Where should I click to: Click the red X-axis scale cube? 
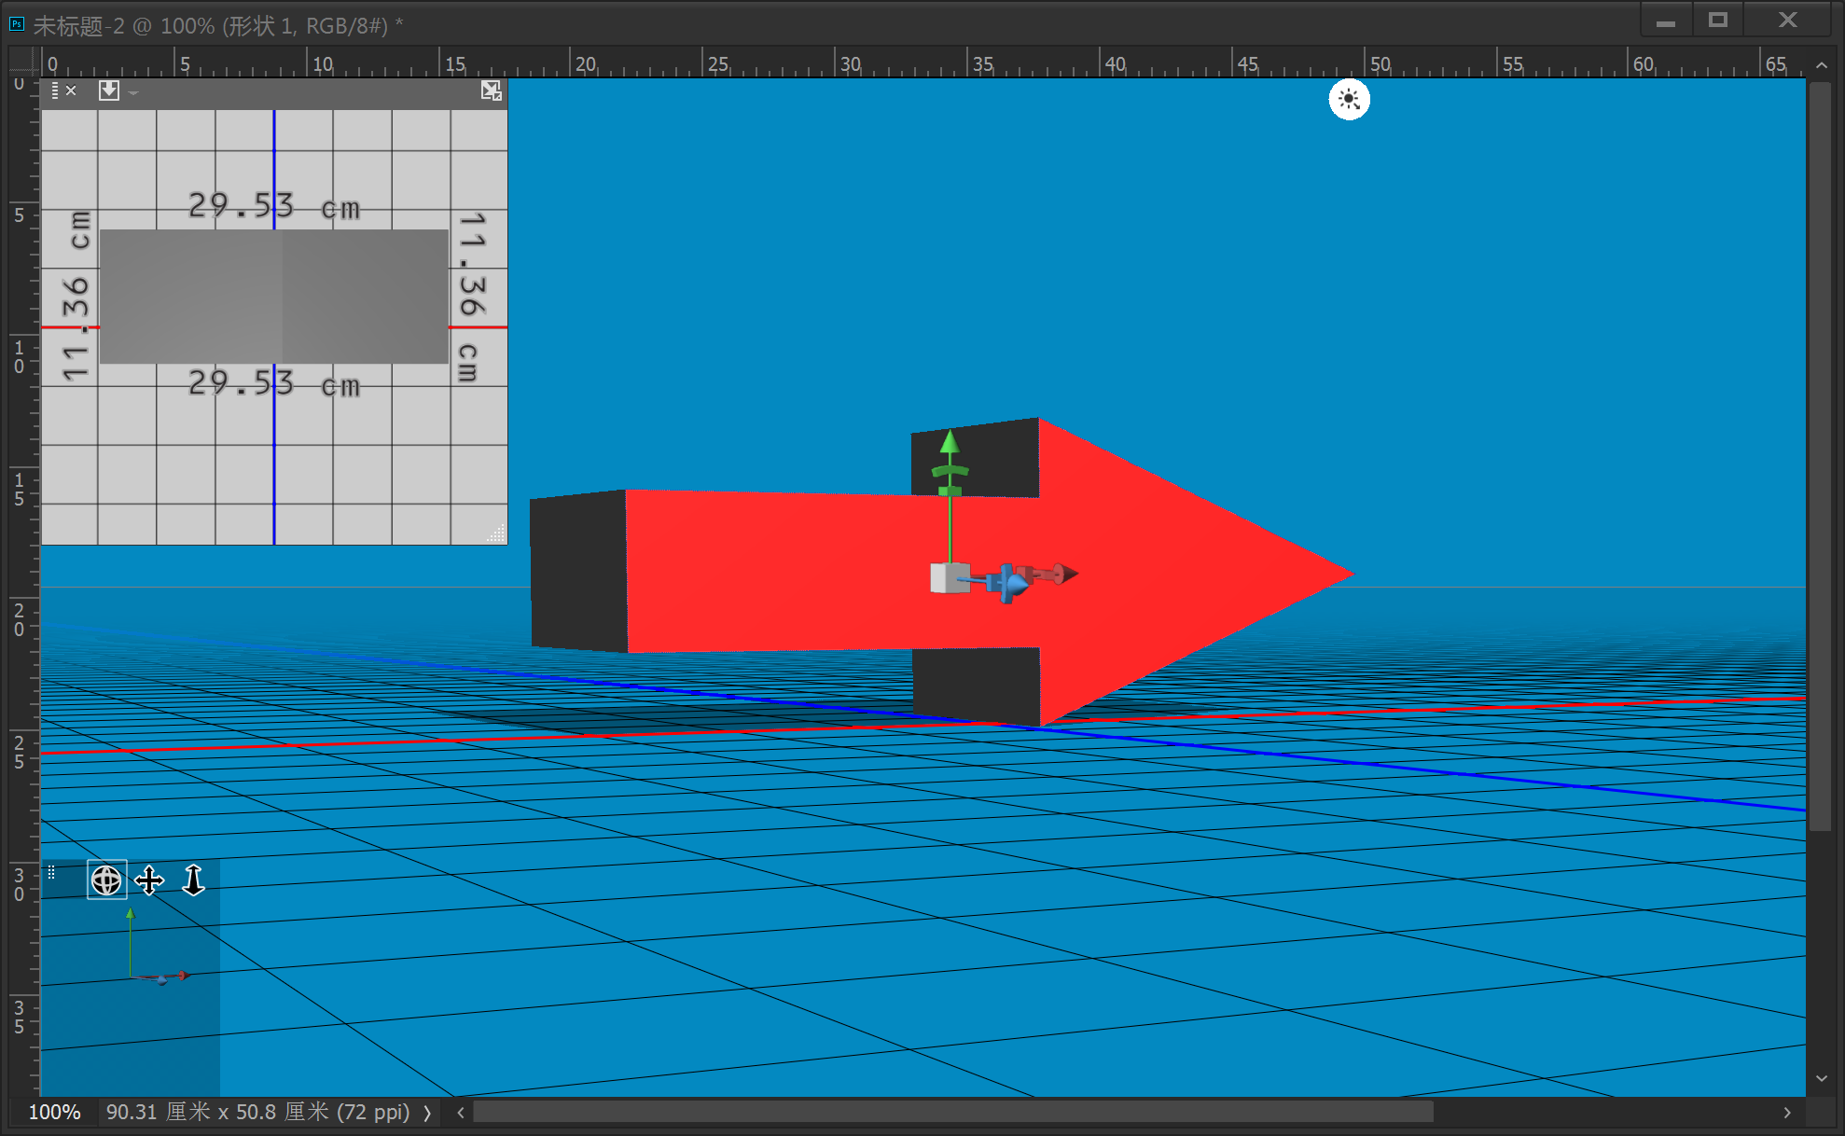(x=1027, y=575)
